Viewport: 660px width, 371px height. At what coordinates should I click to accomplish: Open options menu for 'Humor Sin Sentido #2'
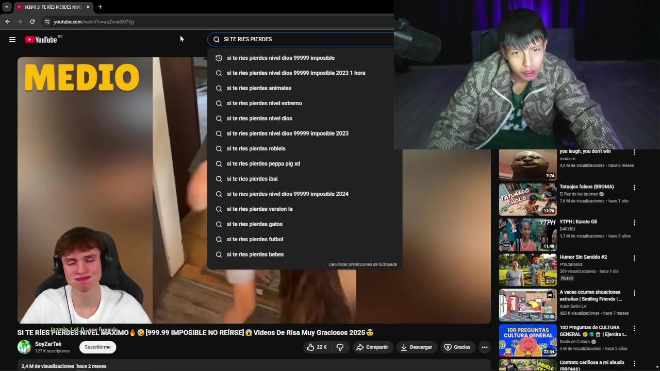tap(634, 258)
